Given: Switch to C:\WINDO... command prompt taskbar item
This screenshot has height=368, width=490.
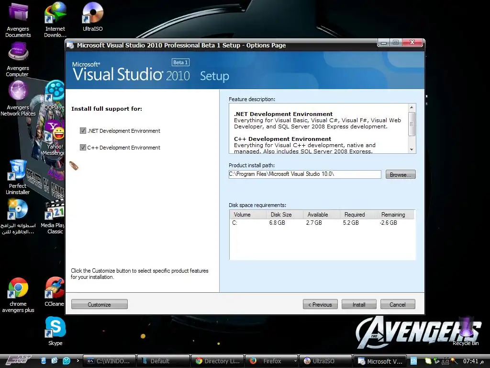Looking at the screenshot, I should (x=110, y=361).
